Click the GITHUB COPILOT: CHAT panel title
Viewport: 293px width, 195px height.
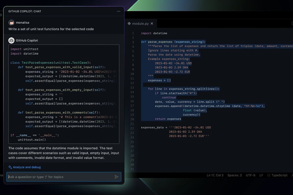25,11
